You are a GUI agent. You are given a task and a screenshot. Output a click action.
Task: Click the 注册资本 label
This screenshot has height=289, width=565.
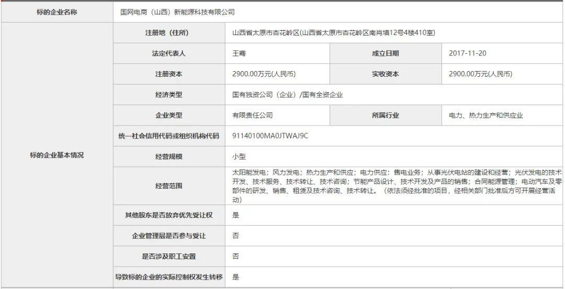coord(169,74)
